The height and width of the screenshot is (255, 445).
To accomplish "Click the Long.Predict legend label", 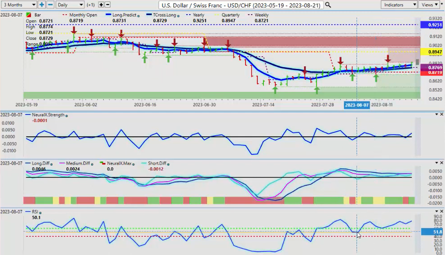I will 124,15.
